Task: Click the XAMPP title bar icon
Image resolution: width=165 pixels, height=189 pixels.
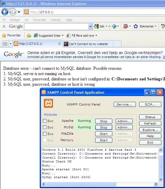Action: 43,92
